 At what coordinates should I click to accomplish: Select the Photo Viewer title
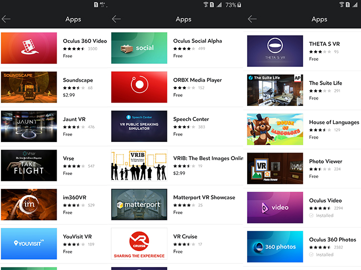325,161
